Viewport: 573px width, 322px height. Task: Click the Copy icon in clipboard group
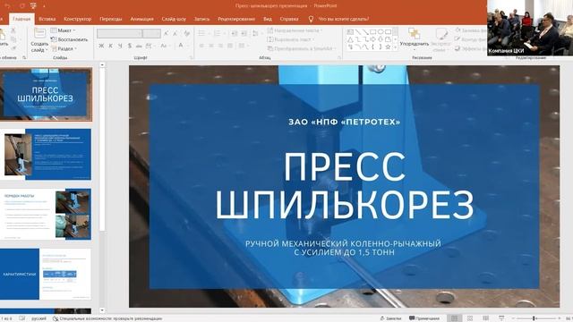[x=13, y=39]
